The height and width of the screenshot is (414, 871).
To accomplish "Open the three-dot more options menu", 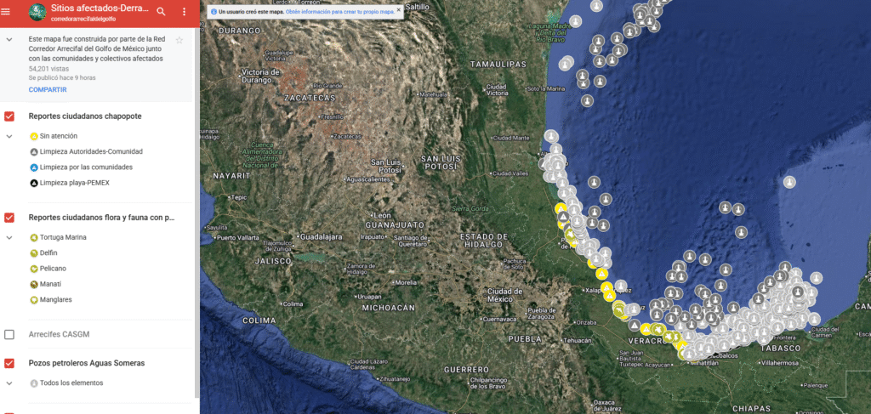I will 185,12.
